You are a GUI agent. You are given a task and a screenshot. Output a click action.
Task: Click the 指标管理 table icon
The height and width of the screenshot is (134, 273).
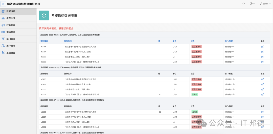(x=3, y=32)
